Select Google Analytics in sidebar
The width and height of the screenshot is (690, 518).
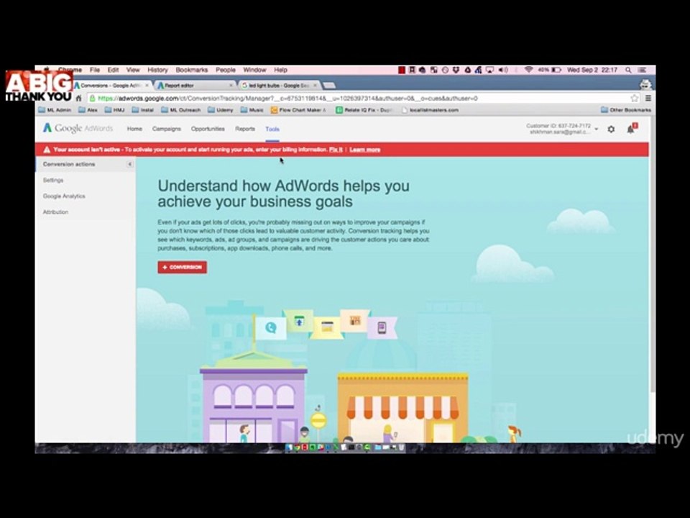point(64,196)
